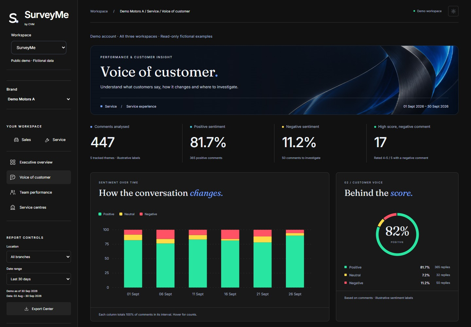
Task: Toggle the light/dark theme sun icon
Action: tap(453, 11)
